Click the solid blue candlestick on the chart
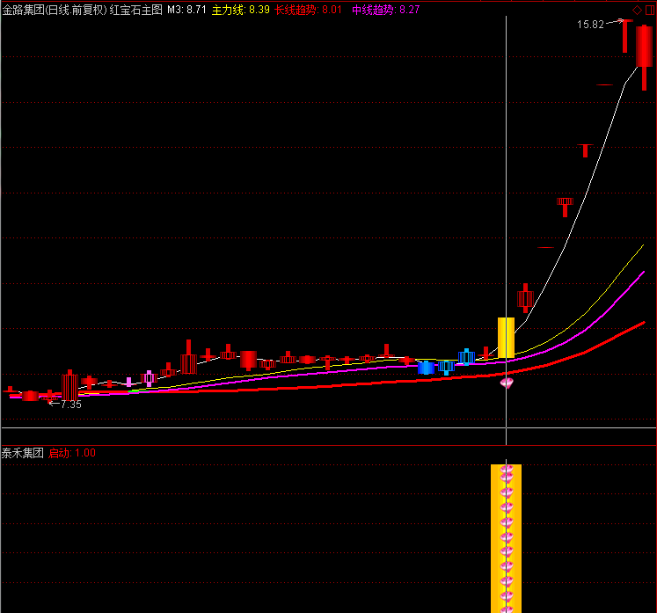This screenshot has width=657, height=613. click(427, 368)
